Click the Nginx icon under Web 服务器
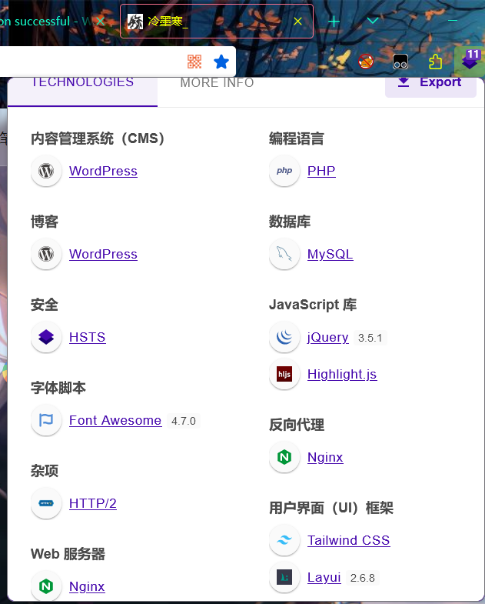This screenshot has height=604, width=485. [46, 586]
